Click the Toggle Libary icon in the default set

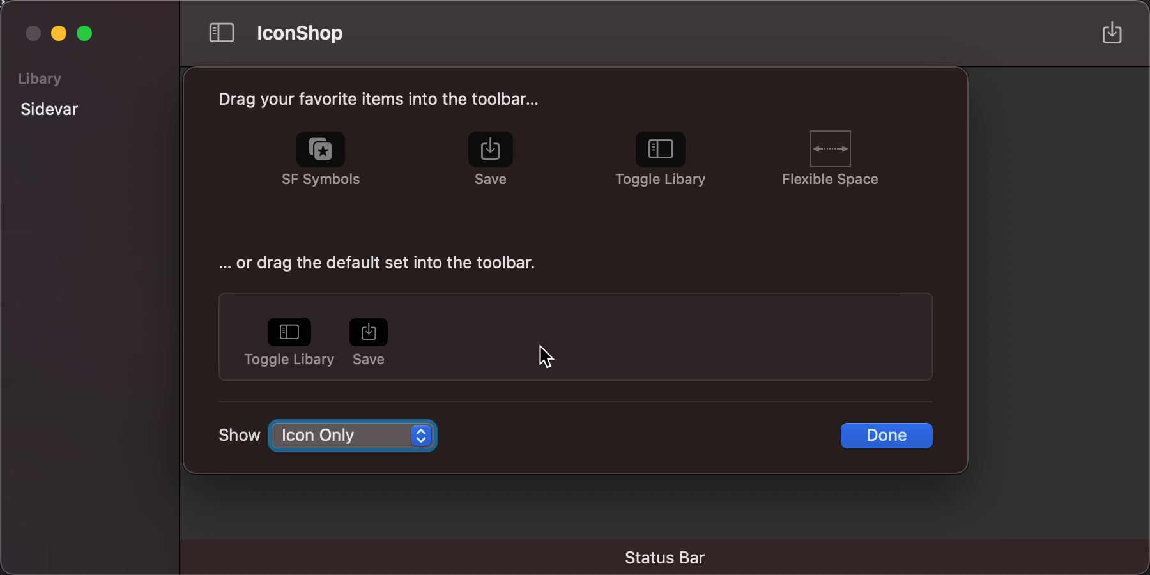[x=289, y=332]
